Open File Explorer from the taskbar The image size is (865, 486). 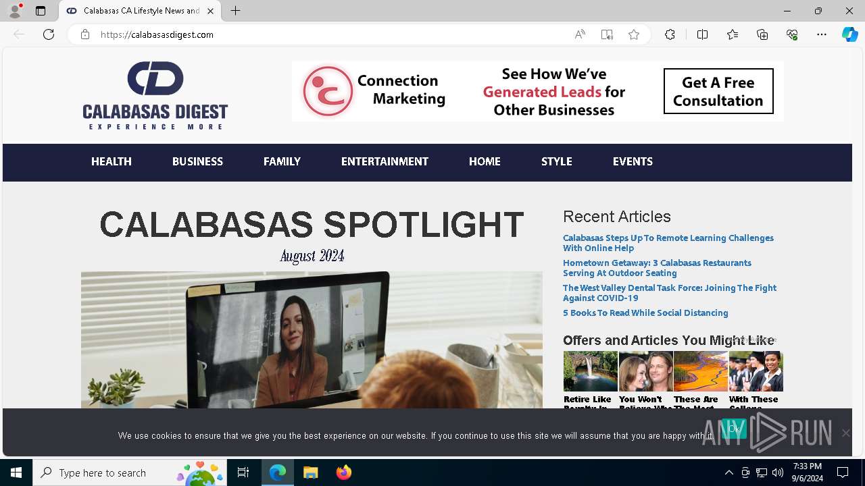(310, 473)
